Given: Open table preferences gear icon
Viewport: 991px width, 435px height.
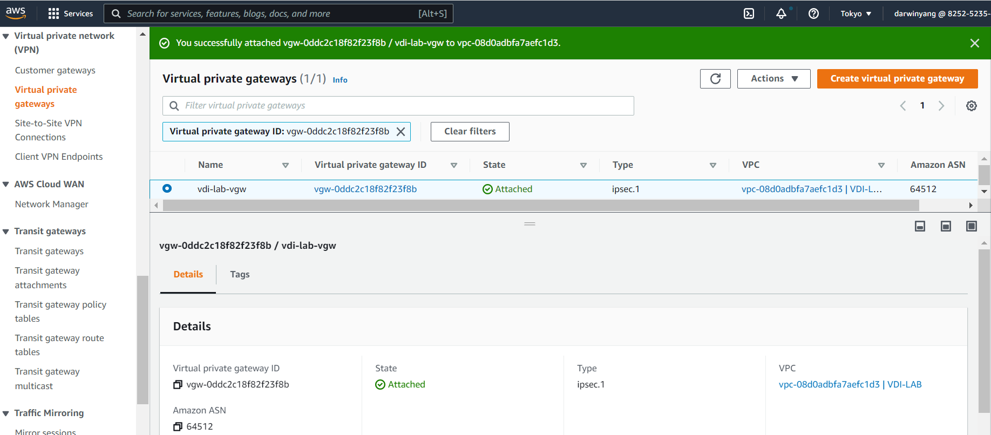Looking at the screenshot, I should click(x=971, y=106).
